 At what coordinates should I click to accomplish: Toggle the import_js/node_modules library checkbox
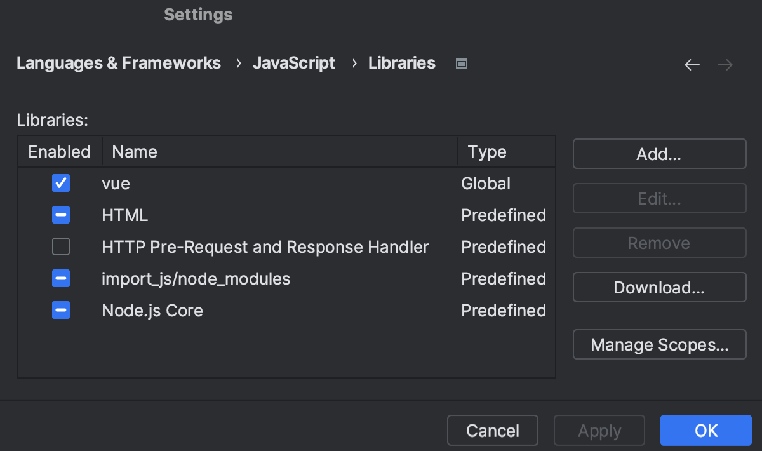[60, 278]
